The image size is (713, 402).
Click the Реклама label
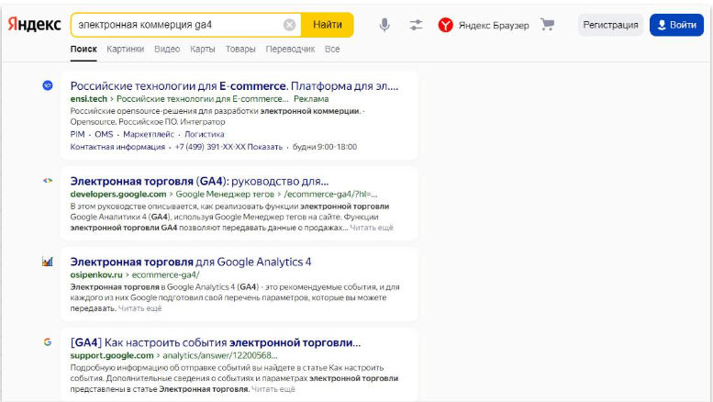tap(311, 99)
